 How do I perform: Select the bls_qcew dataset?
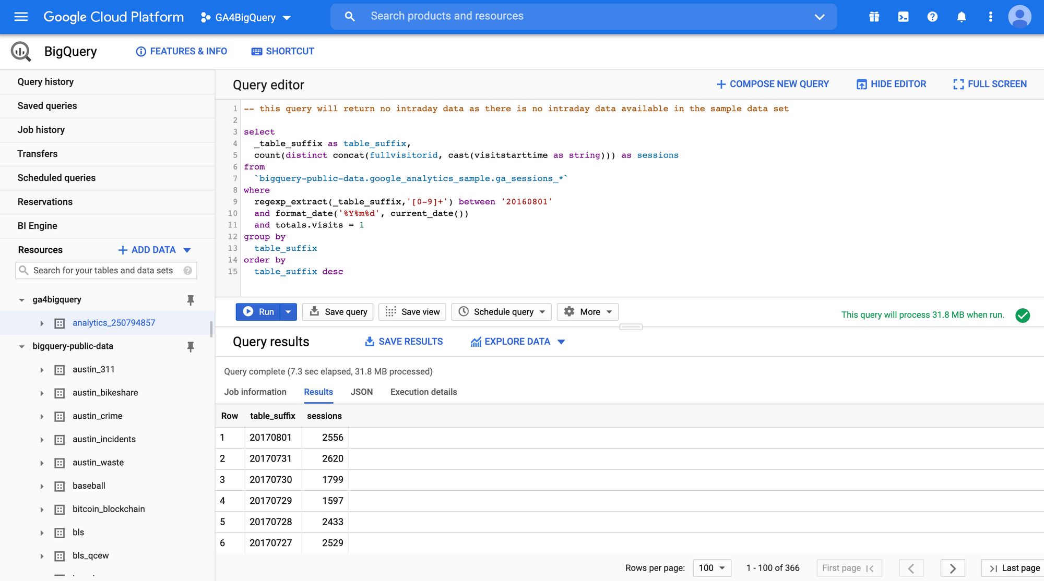(x=91, y=555)
